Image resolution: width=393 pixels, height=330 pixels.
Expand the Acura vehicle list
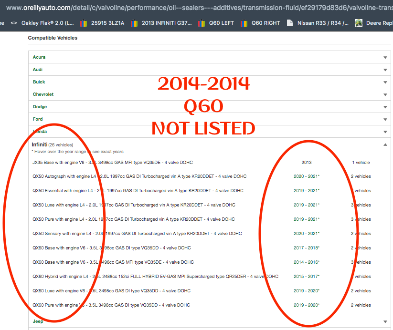coord(385,57)
